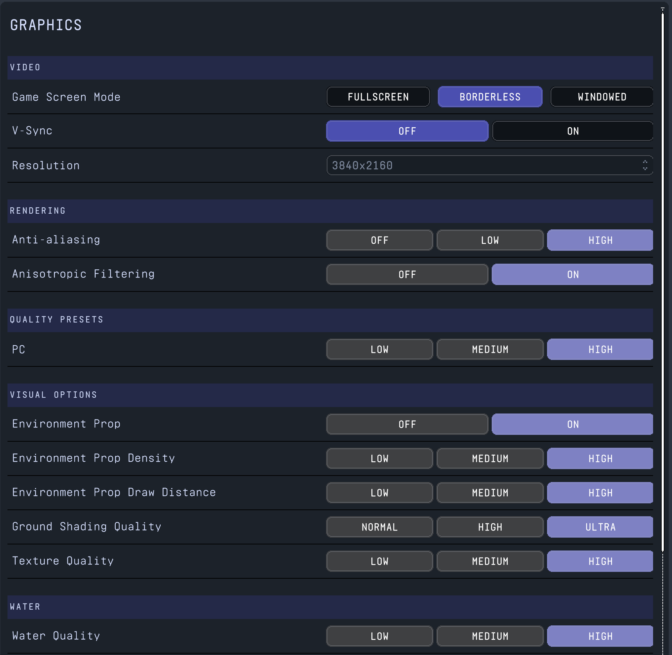Set Environment Prop Density to Medium
This screenshot has height=655, width=672.
[x=490, y=458]
